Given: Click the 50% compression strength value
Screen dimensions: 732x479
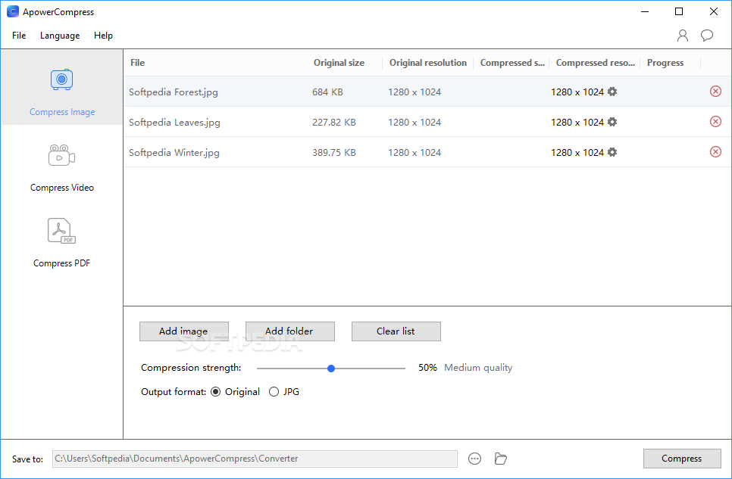Looking at the screenshot, I should pos(427,368).
